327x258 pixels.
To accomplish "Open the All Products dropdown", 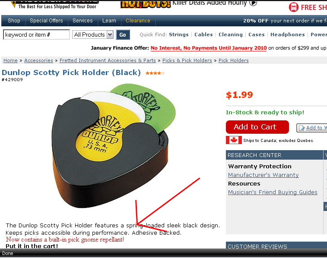I will (x=93, y=35).
